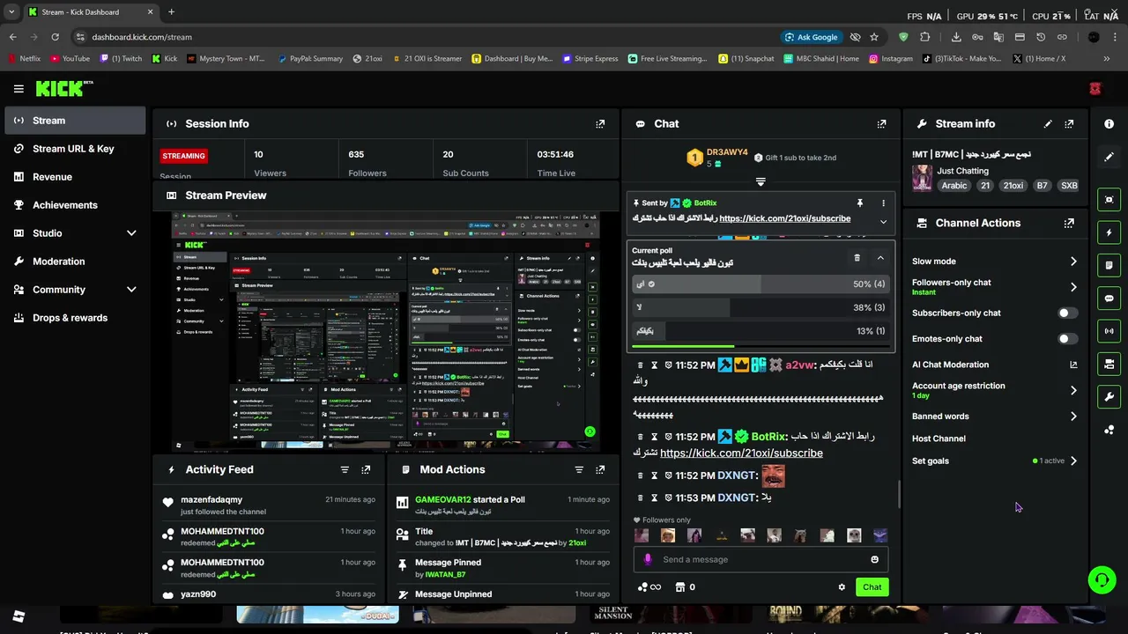Click Host Channel action
The width and height of the screenshot is (1128, 634).
tap(939, 439)
